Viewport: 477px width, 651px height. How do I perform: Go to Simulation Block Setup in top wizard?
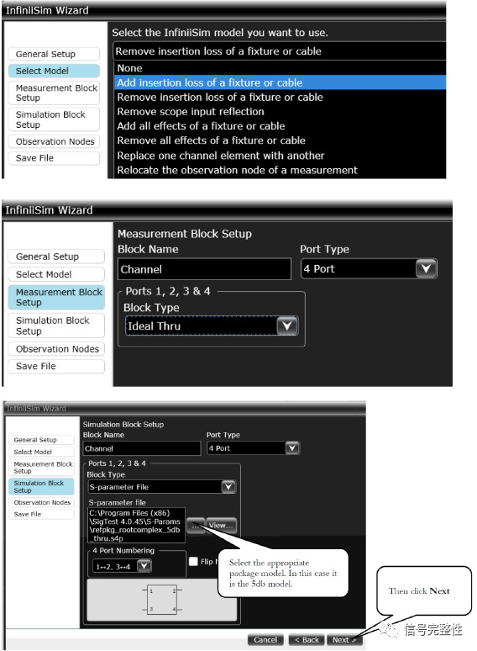54,119
